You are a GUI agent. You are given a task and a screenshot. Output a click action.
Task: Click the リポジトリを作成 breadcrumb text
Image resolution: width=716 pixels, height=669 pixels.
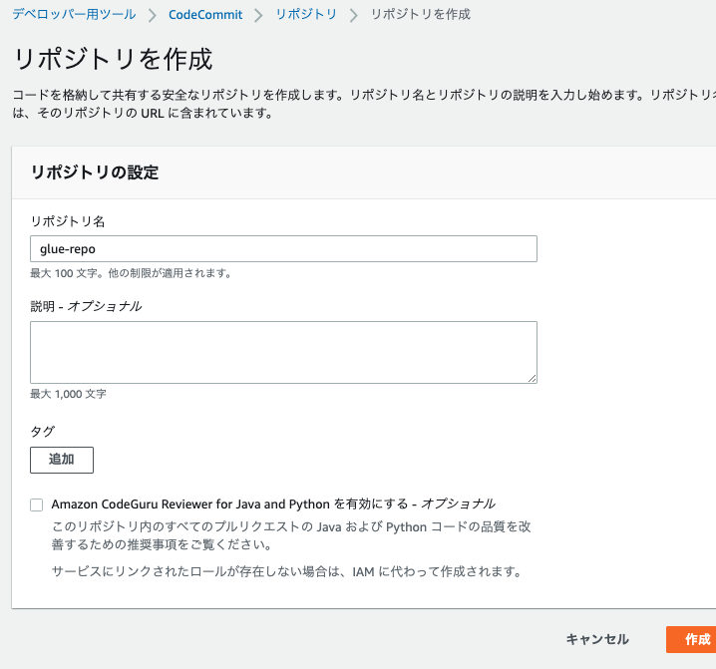[x=421, y=14]
